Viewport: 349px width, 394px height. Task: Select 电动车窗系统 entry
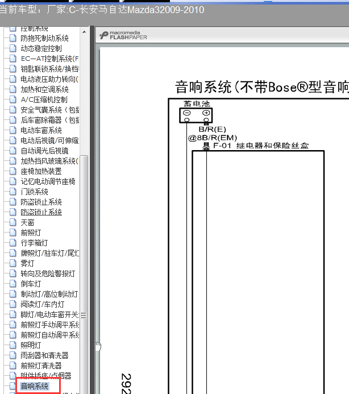(x=41, y=130)
